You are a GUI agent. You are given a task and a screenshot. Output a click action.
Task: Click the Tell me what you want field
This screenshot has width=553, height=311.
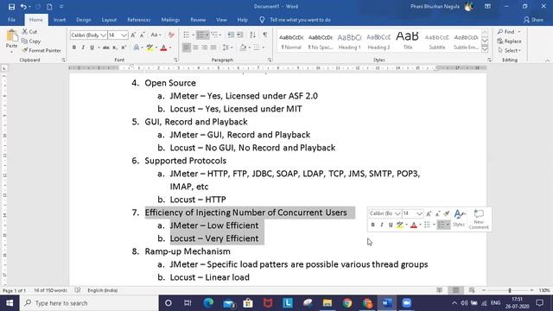(x=300, y=20)
